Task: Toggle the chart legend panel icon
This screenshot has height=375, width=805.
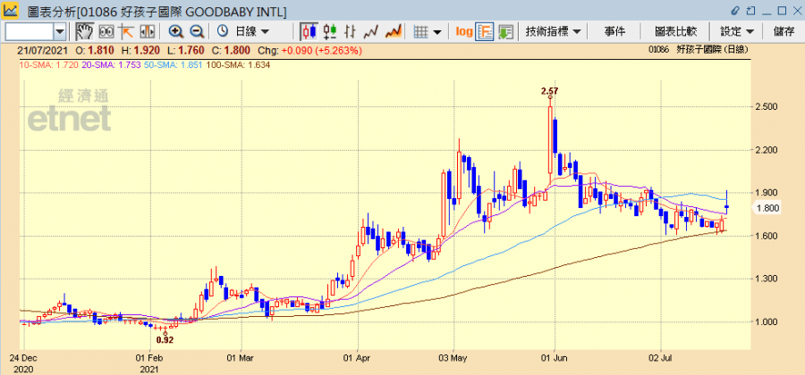Action: pos(485,31)
